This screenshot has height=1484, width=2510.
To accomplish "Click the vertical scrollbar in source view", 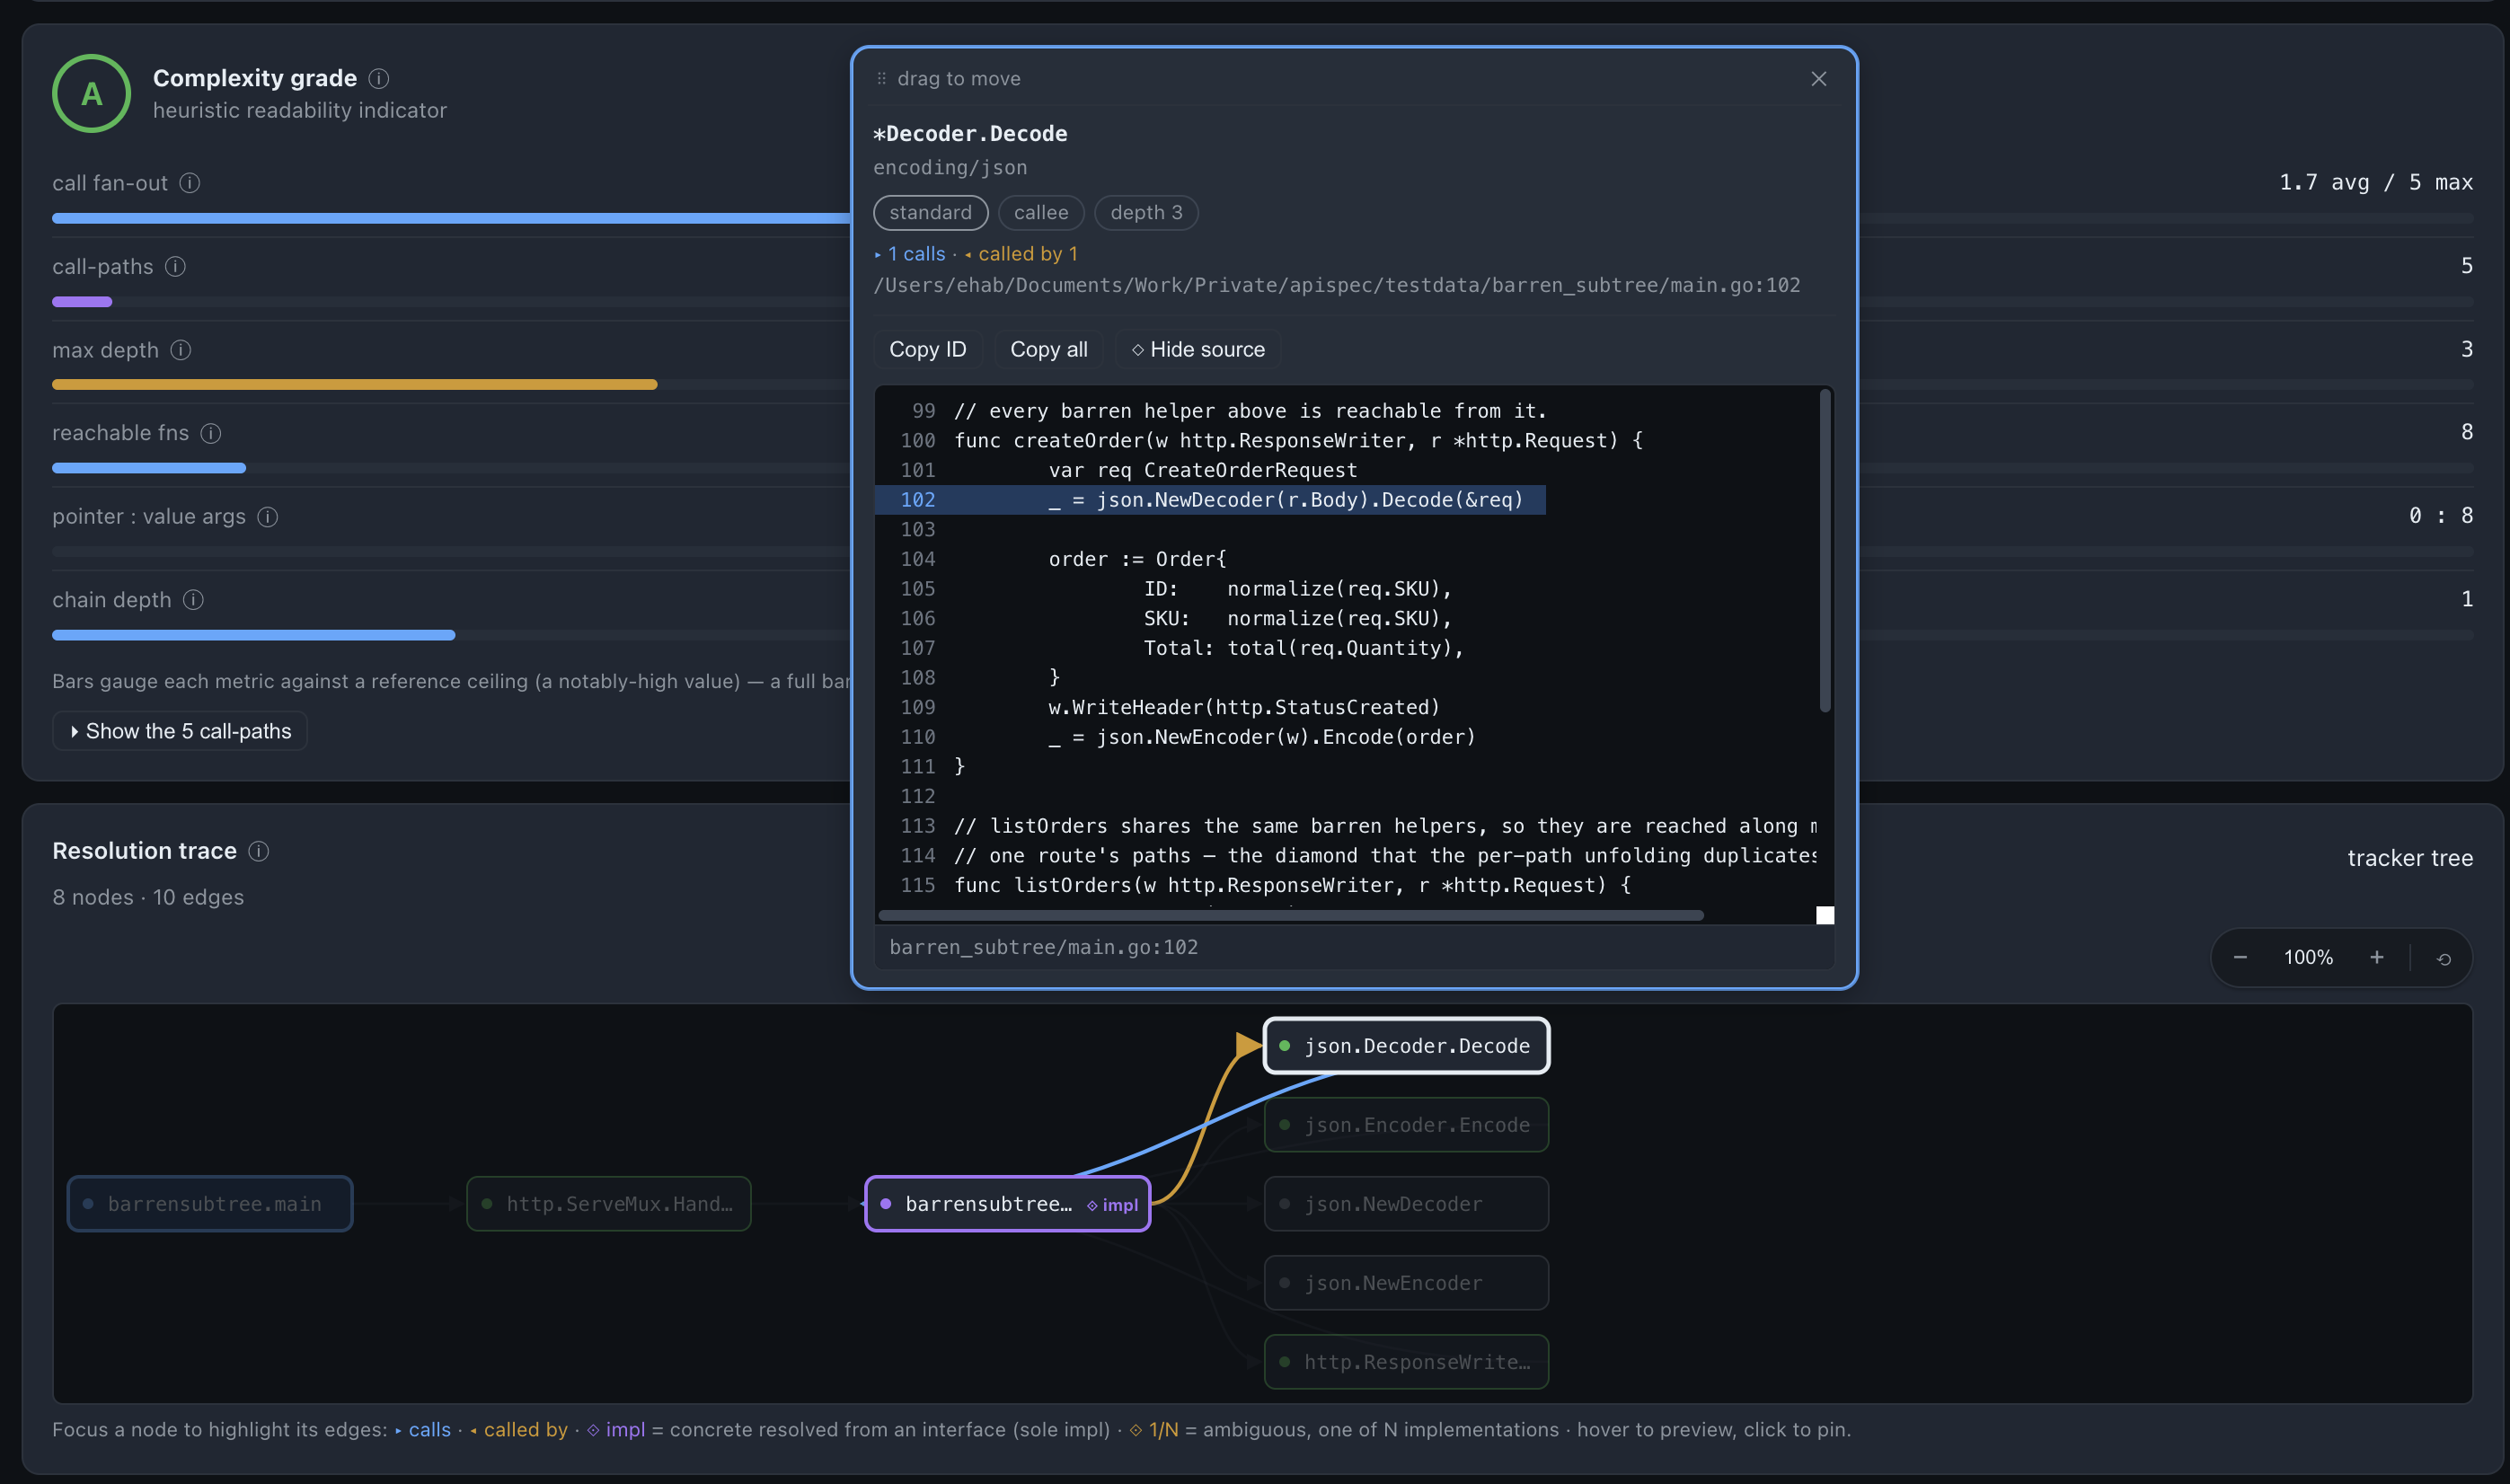I will pos(1825,551).
